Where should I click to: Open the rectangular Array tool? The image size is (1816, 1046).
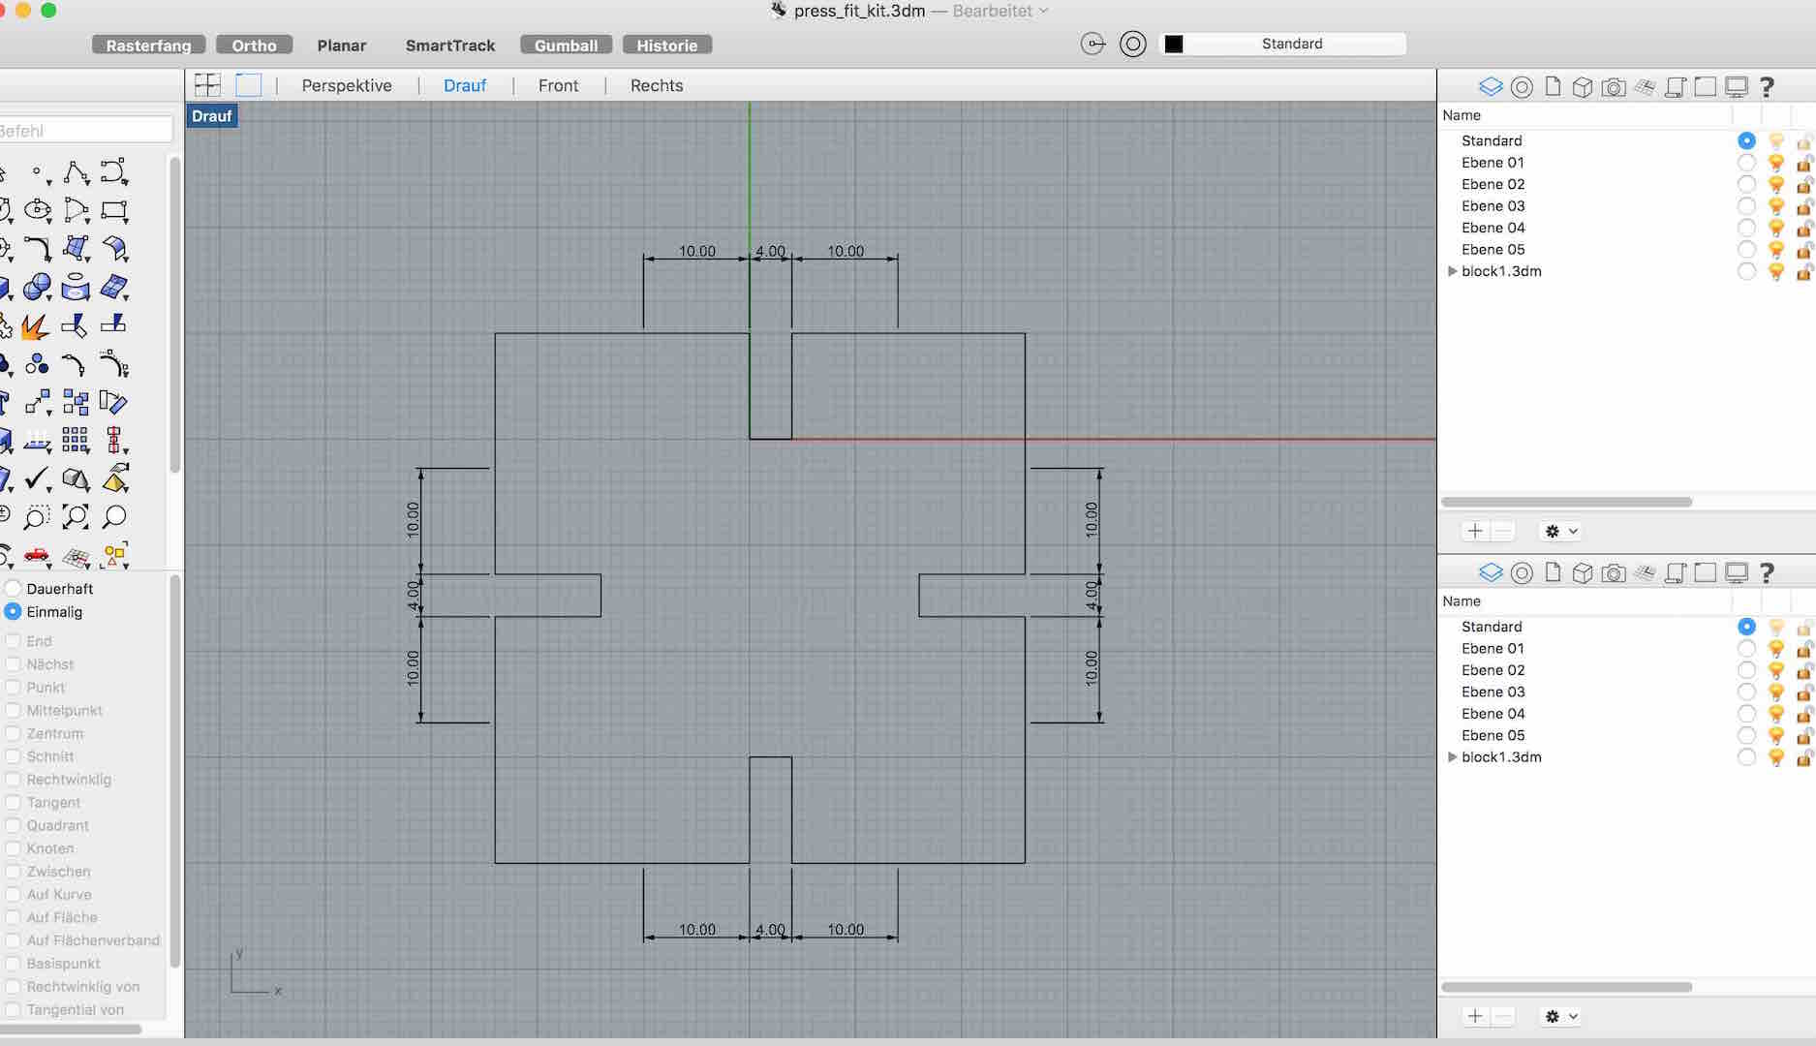click(x=76, y=441)
